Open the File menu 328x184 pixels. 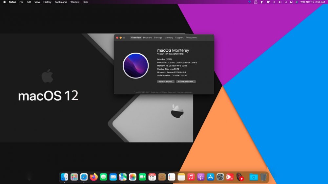pyautogui.click(x=21, y=2)
